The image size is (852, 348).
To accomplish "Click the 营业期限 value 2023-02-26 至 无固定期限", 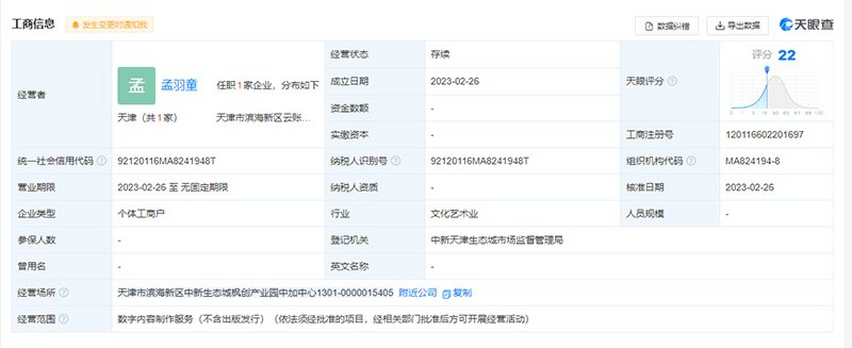I will (173, 187).
